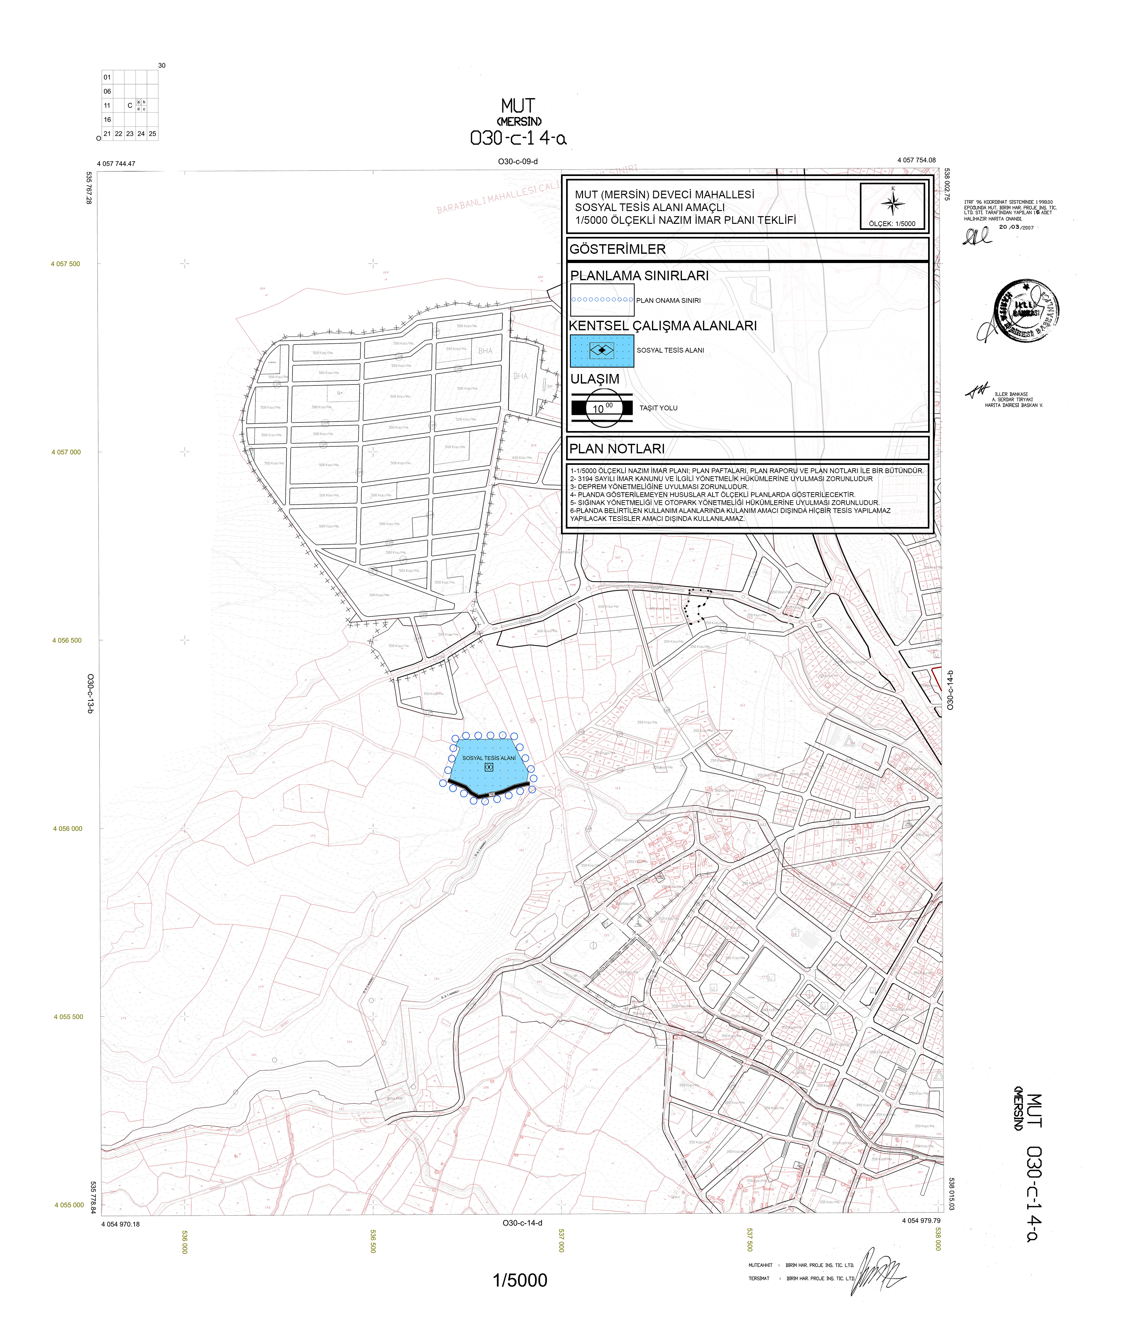
Task: Click the top sheet title 'MUT'
Action: (x=518, y=106)
